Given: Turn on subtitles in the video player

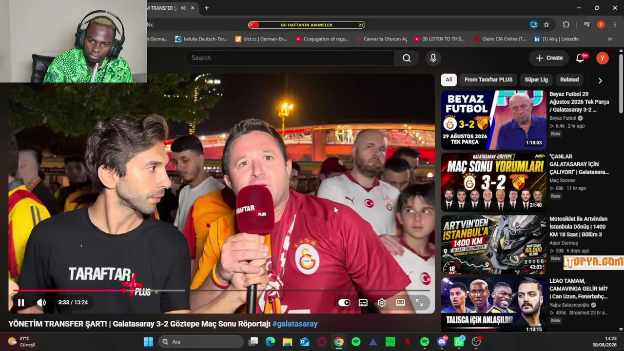Looking at the screenshot, I should tap(363, 302).
